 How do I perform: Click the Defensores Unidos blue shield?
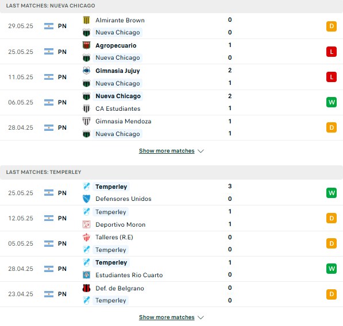(x=86, y=199)
